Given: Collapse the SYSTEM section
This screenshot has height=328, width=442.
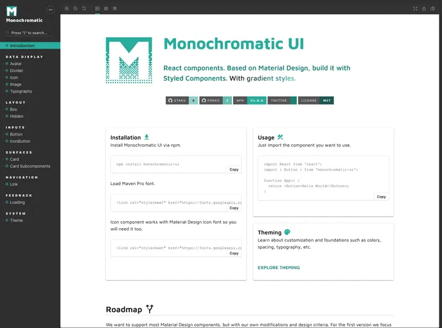Looking at the screenshot, I should [16, 213].
